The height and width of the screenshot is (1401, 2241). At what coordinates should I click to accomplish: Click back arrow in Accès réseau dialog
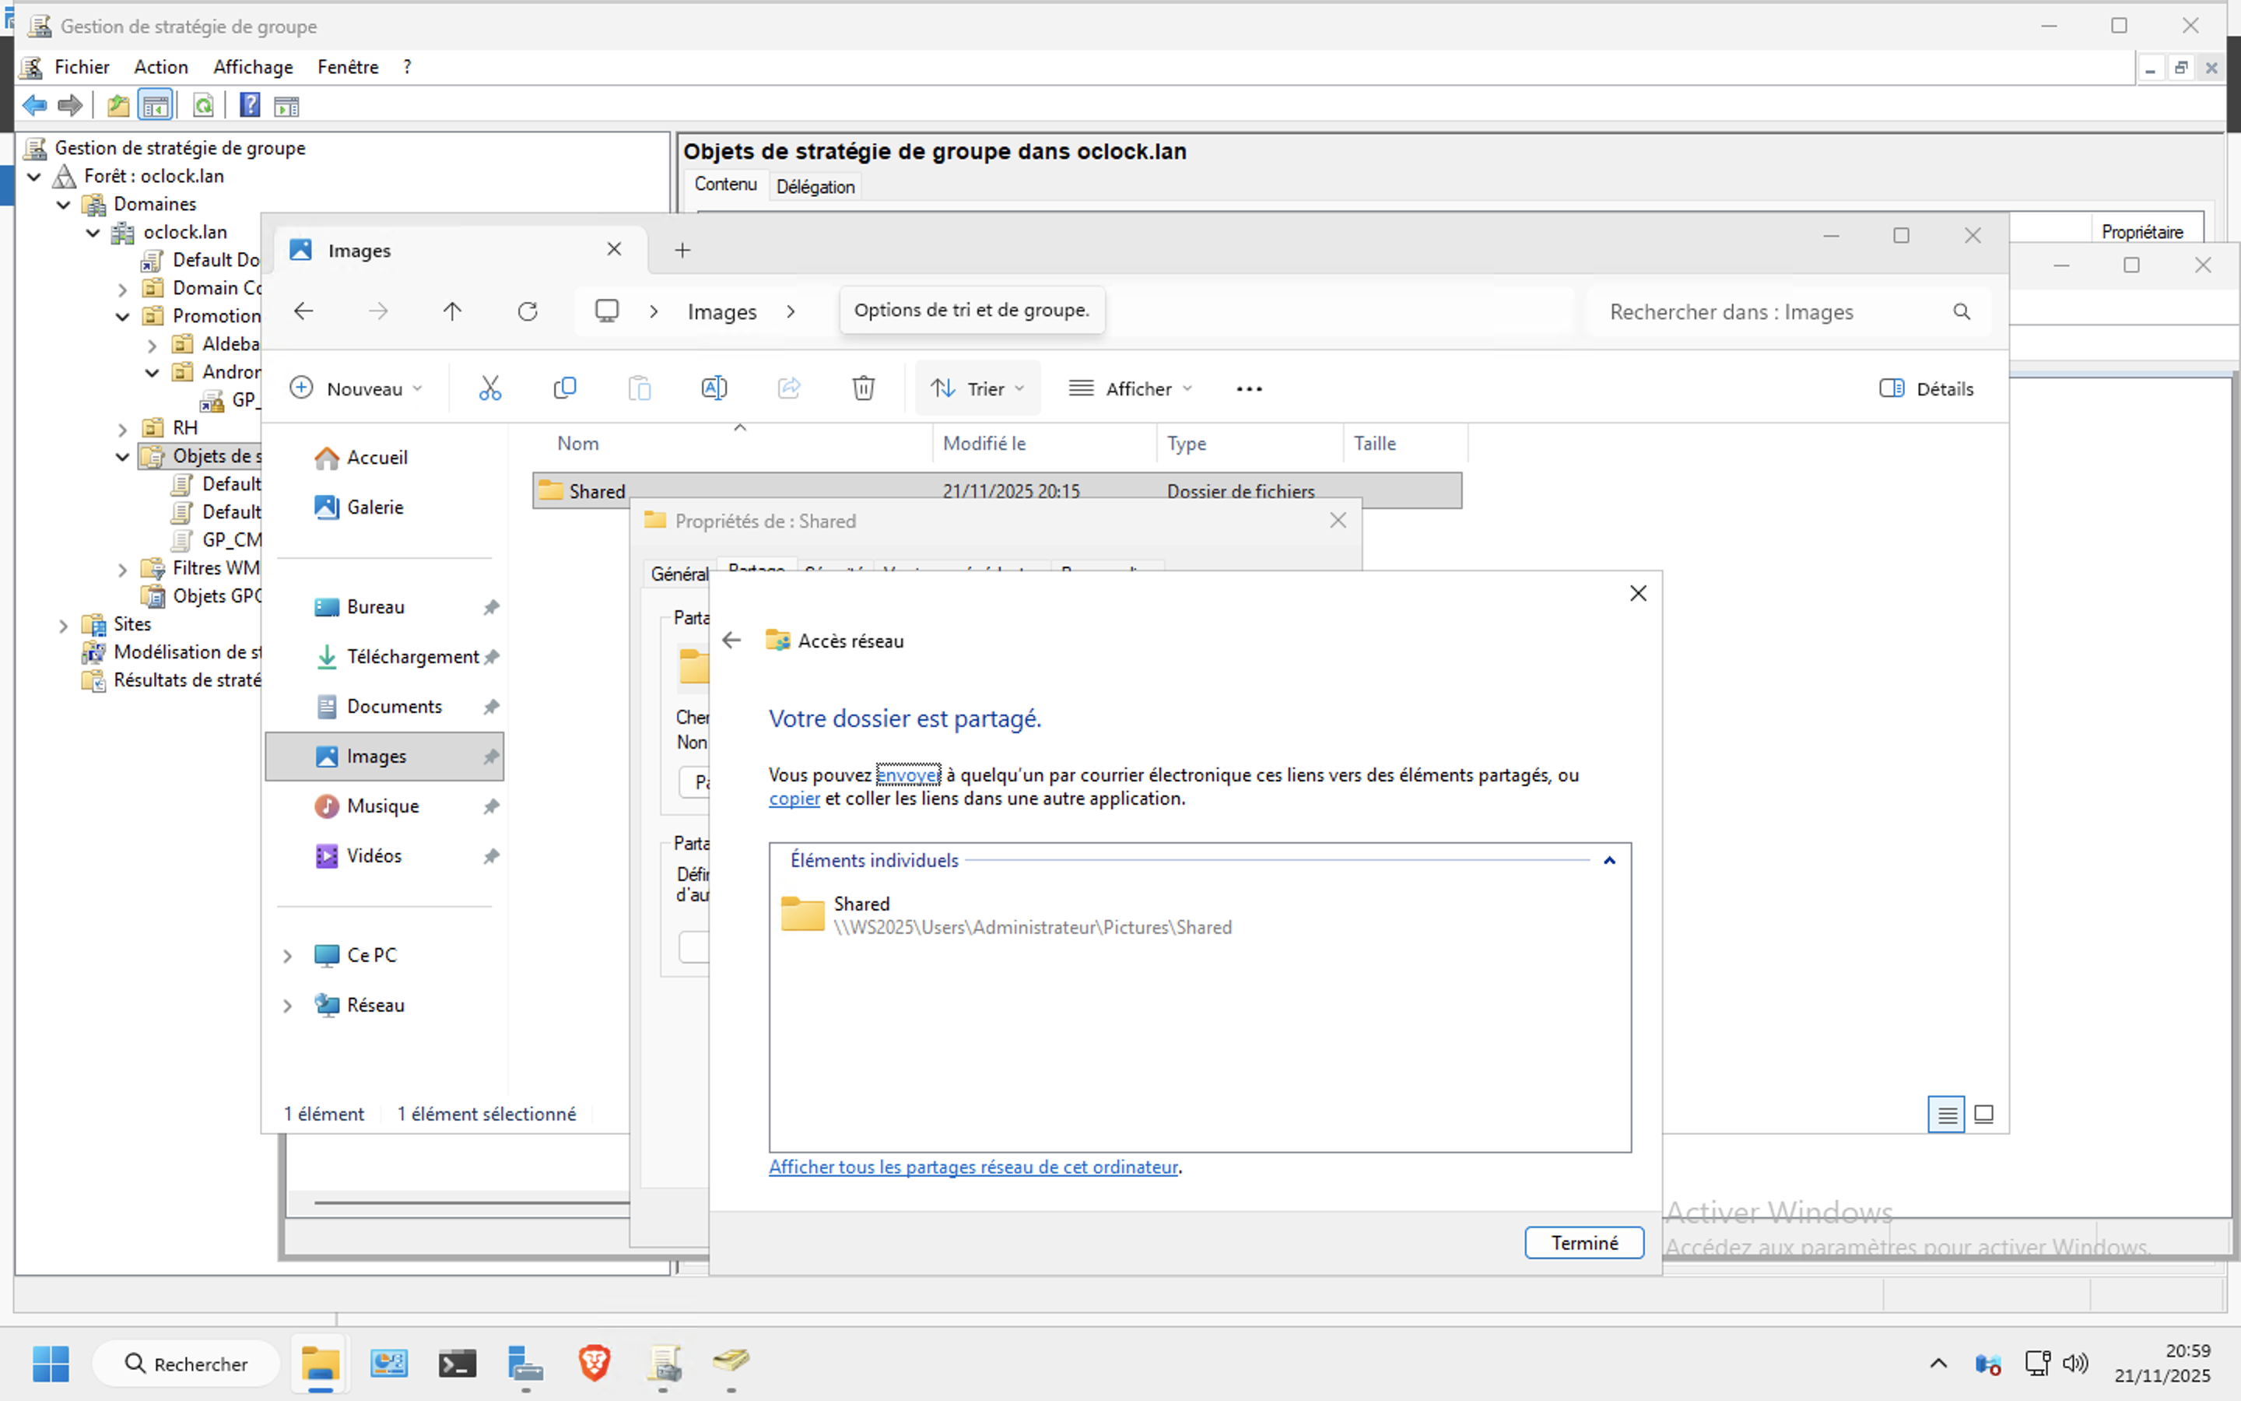pos(731,641)
